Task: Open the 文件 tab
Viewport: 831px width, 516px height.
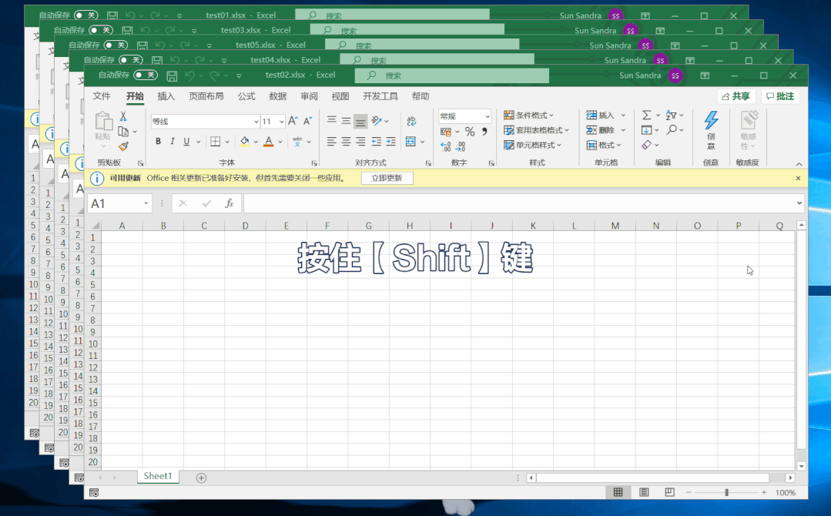Action: [102, 96]
